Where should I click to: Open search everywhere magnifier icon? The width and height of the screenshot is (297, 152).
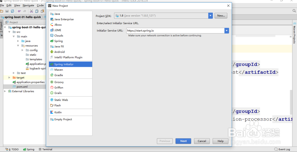pyautogui.click(x=294, y=11)
